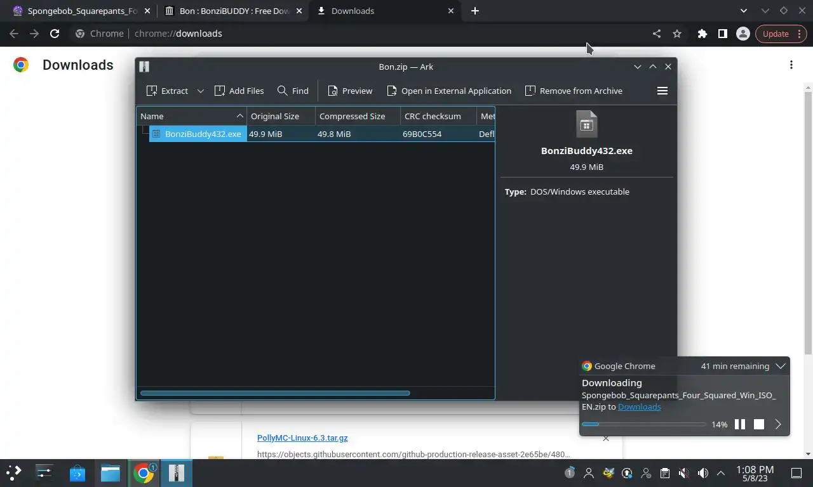The image size is (813, 487).
Task: Expand download notification details arrow
Action: tap(778, 424)
